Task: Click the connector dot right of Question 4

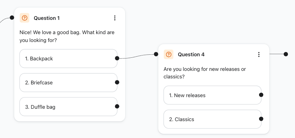Action: (x=286, y=54)
